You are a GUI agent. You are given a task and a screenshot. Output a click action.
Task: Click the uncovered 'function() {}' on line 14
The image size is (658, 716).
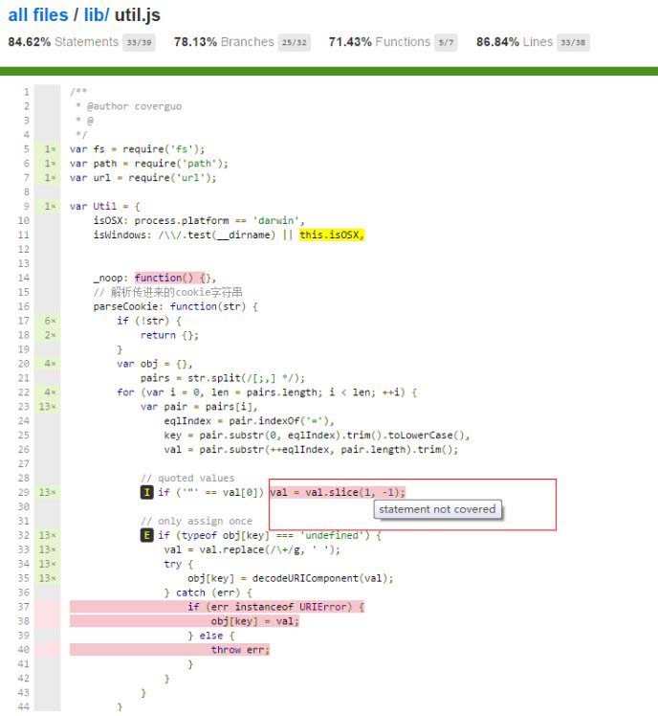176,278
